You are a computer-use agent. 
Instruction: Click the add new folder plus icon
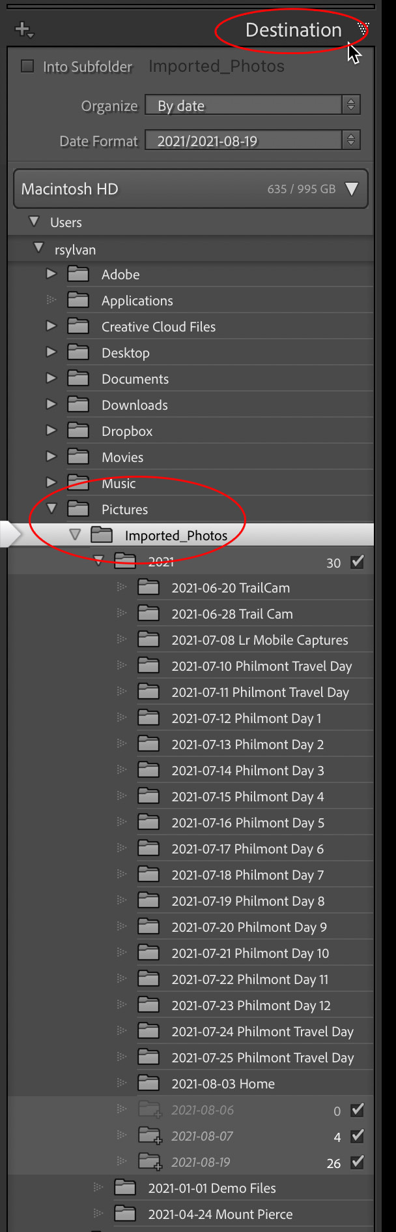click(21, 29)
